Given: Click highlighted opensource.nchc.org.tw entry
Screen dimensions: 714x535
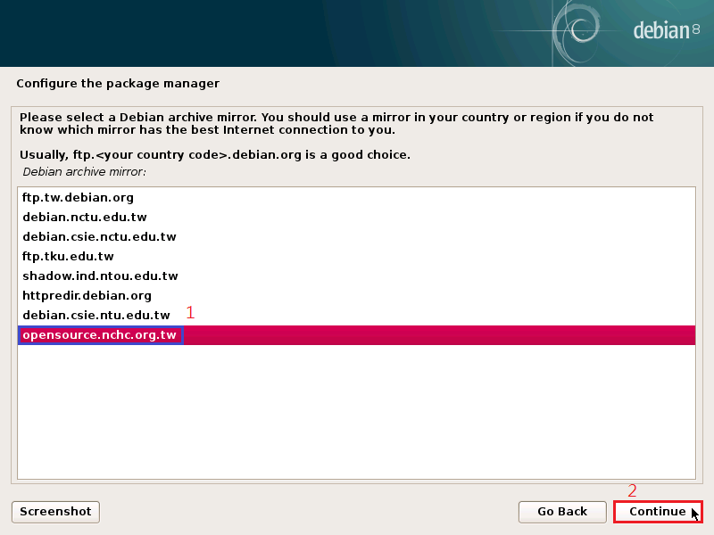Looking at the screenshot, I should tap(356, 335).
